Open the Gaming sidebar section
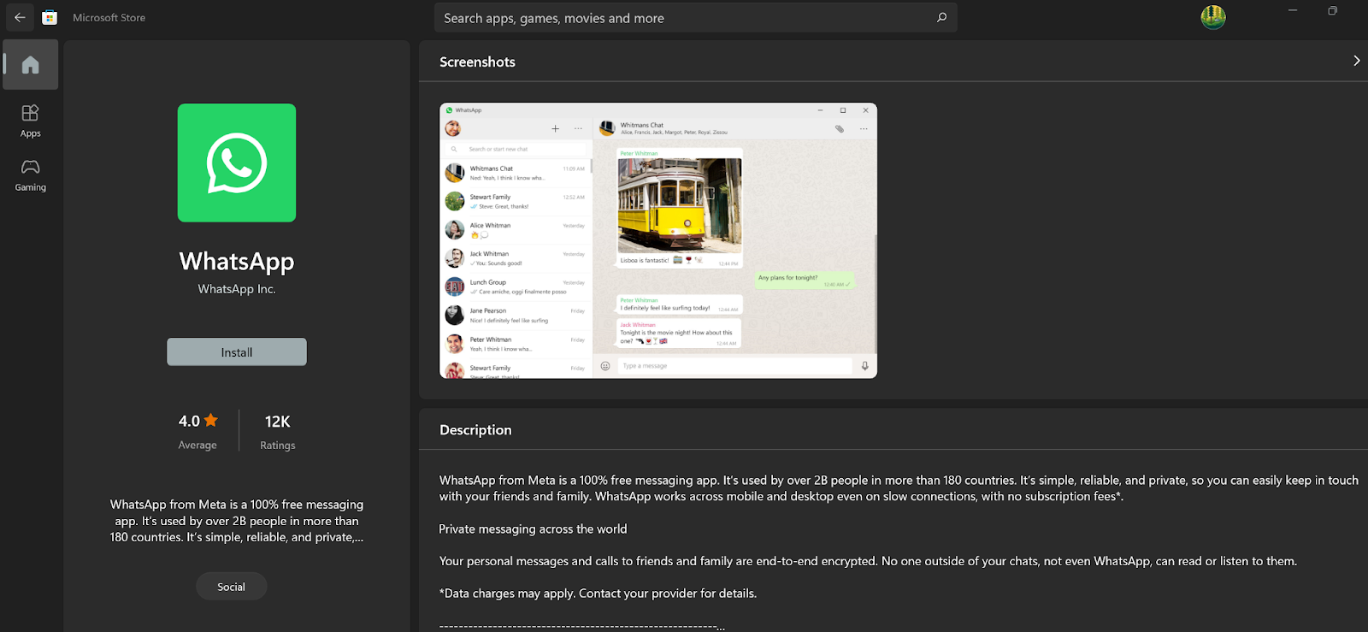Screen dimensions: 1368x632 pos(31,175)
